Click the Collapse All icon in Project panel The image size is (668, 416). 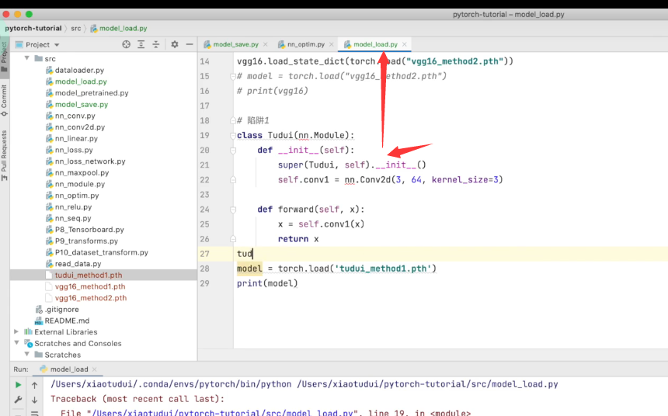click(156, 44)
